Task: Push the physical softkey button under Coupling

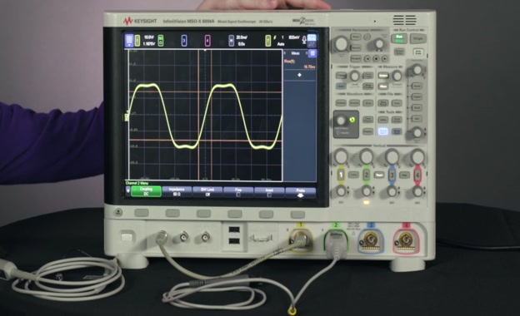Action: point(142,213)
